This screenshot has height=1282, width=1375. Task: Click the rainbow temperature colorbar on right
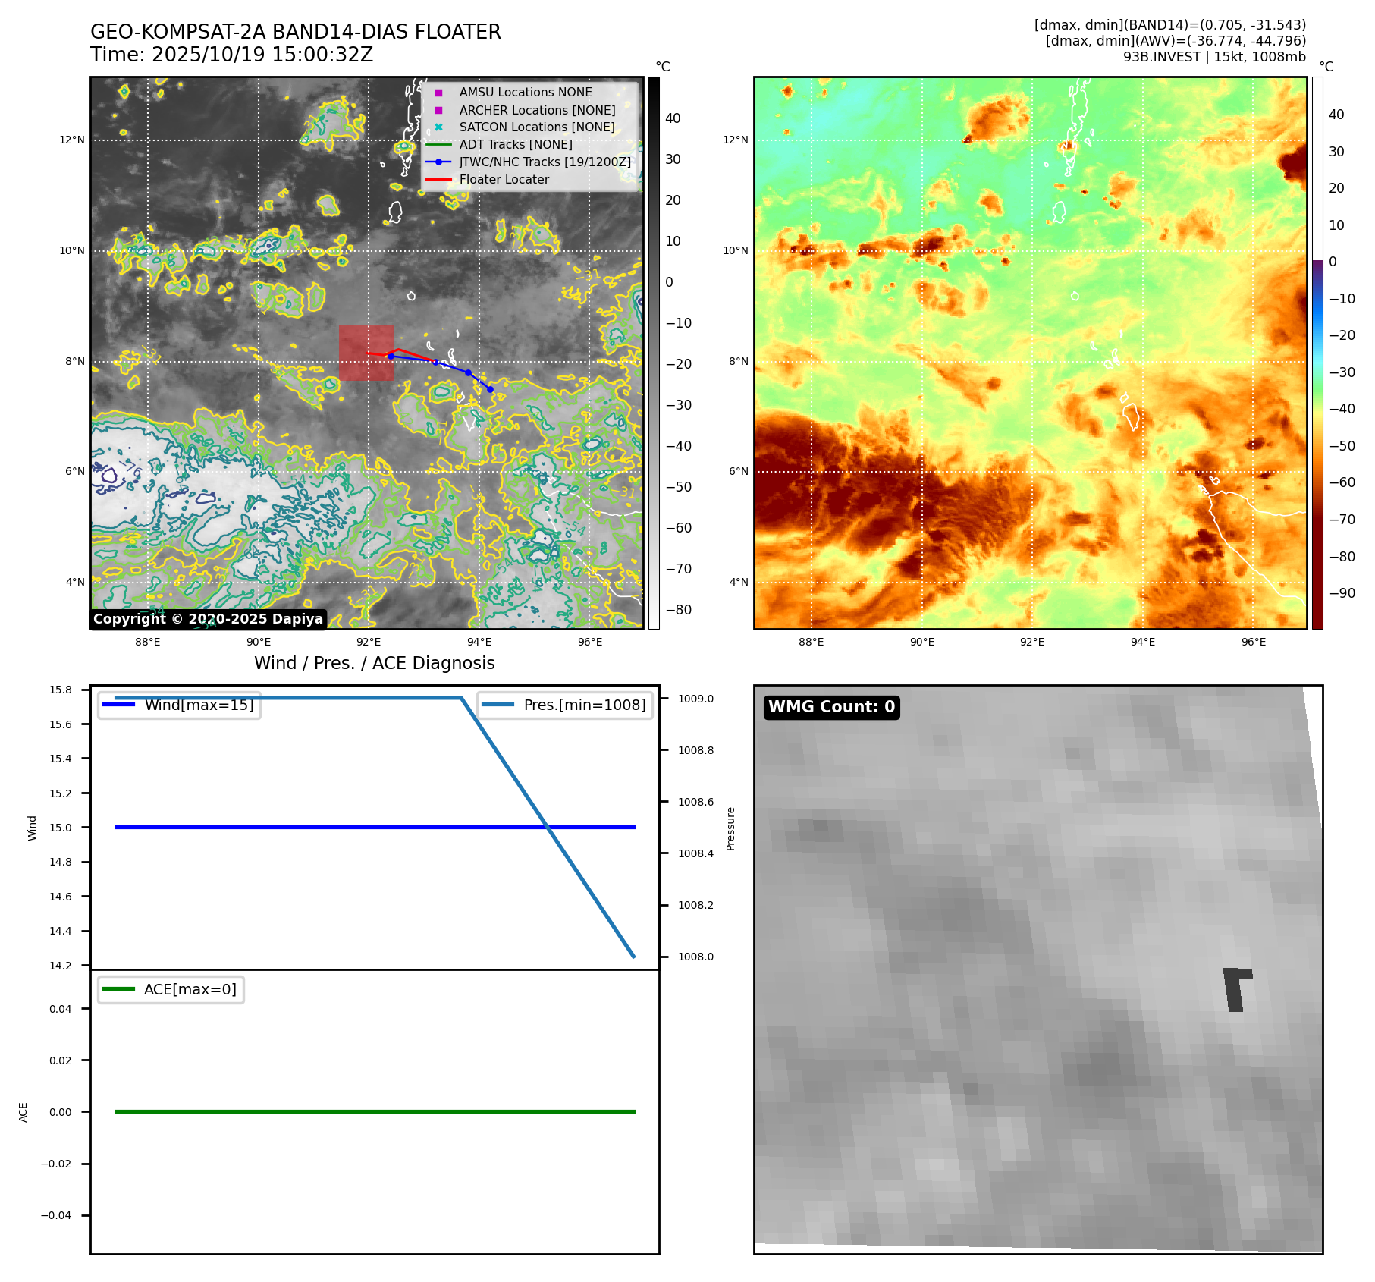pyautogui.click(x=1317, y=353)
